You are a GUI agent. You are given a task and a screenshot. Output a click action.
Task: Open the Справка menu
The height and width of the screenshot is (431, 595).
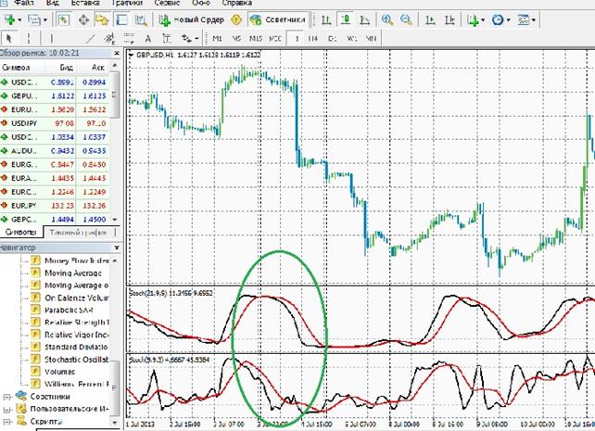pyautogui.click(x=236, y=3)
